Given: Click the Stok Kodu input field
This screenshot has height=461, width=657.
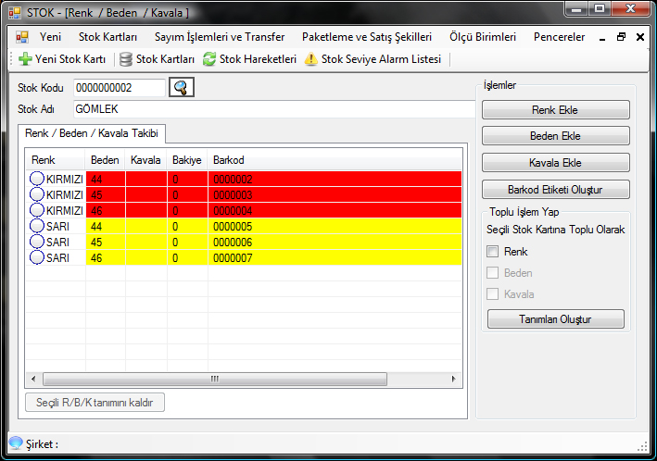Looking at the screenshot, I should click(118, 88).
